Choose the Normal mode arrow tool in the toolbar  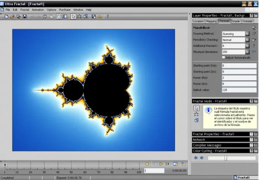pos(73,16)
